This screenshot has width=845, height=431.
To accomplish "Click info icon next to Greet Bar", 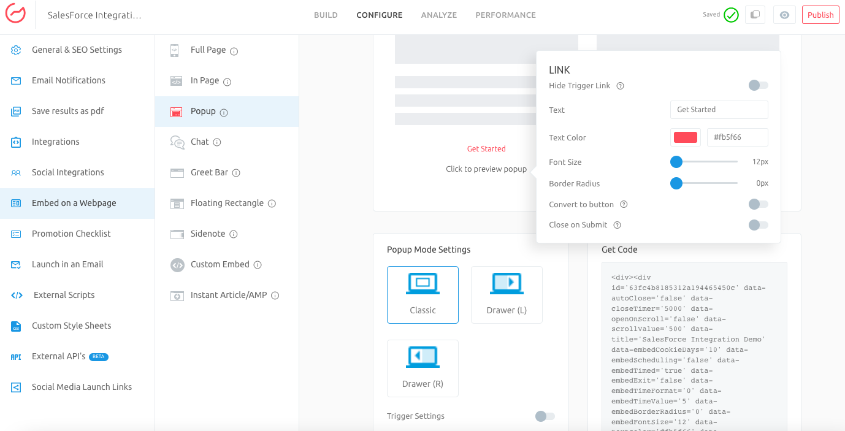I will (x=236, y=173).
